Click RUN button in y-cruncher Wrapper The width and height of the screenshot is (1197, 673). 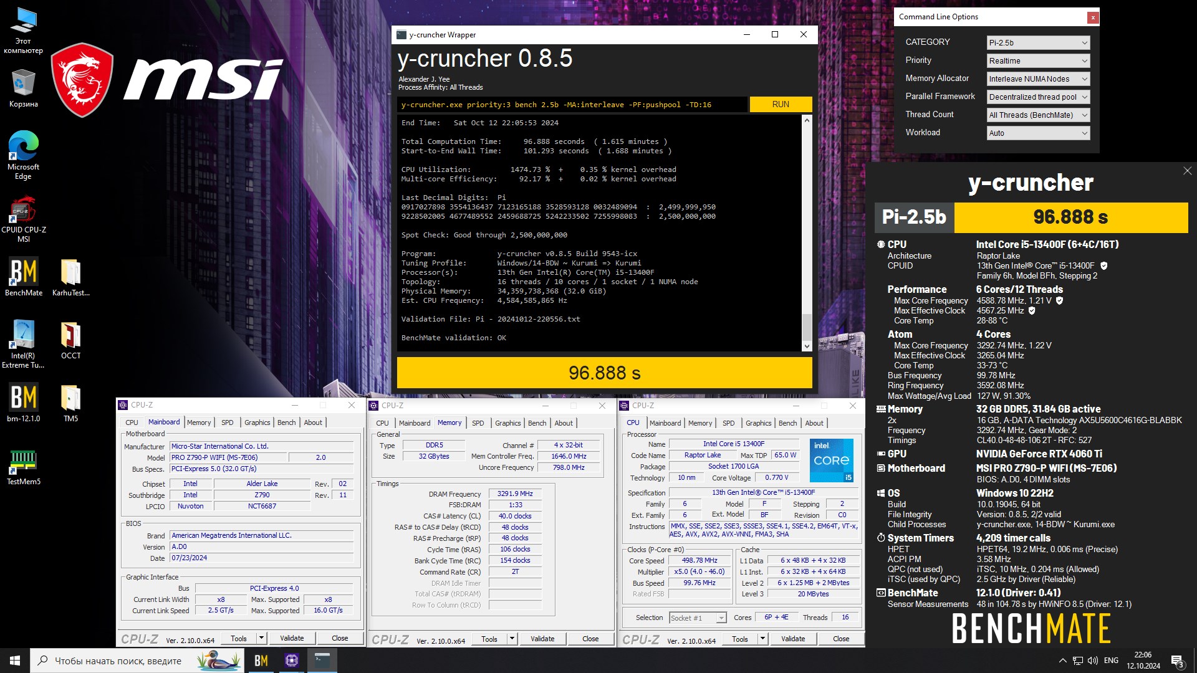click(781, 105)
